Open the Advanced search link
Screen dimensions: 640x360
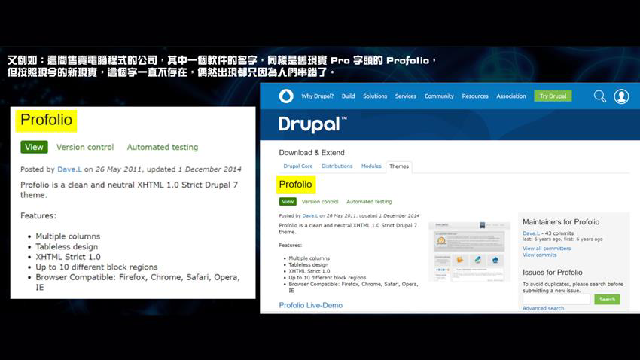point(544,308)
